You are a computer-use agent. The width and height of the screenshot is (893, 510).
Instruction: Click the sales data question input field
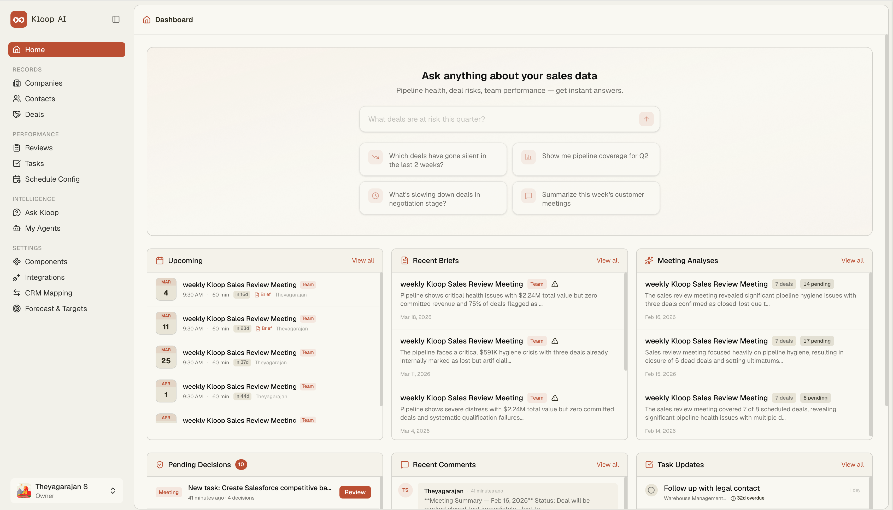point(490,119)
